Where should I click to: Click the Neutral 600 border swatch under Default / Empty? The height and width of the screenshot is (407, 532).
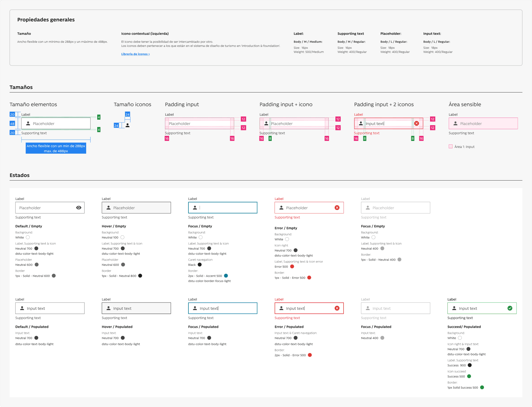tap(54, 276)
